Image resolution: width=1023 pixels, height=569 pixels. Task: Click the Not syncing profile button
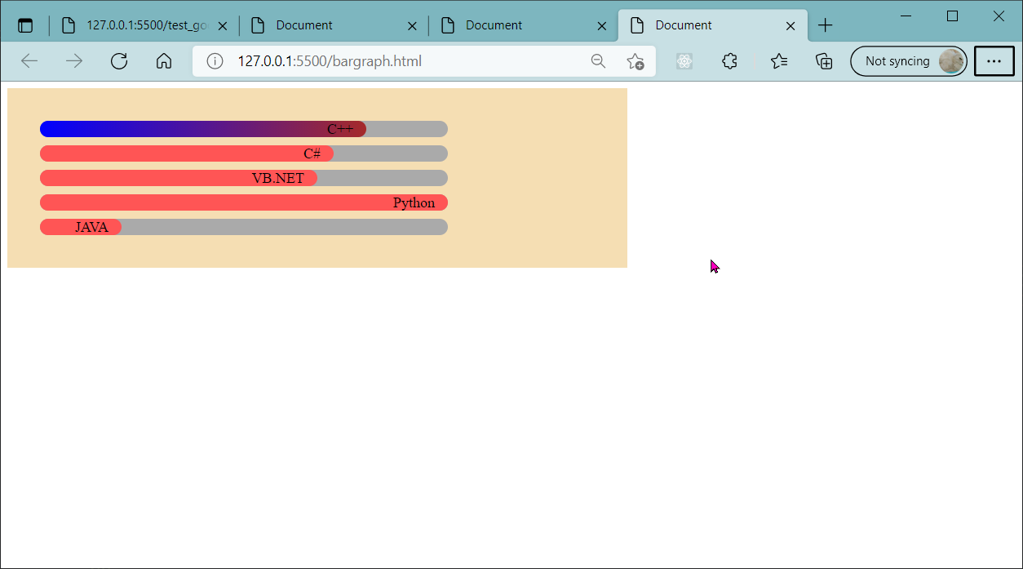click(909, 61)
